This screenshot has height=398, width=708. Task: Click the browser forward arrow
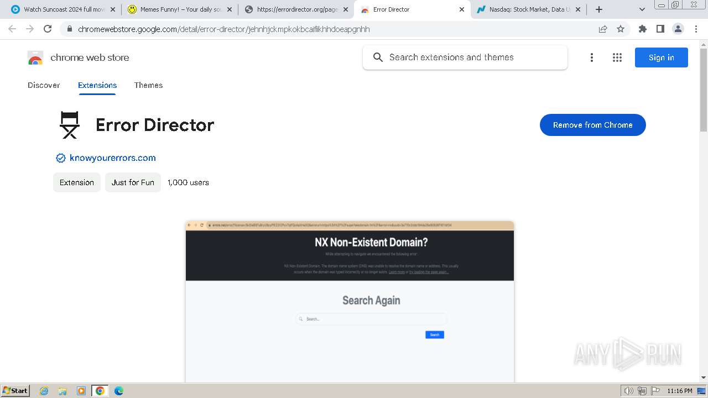coord(30,29)
